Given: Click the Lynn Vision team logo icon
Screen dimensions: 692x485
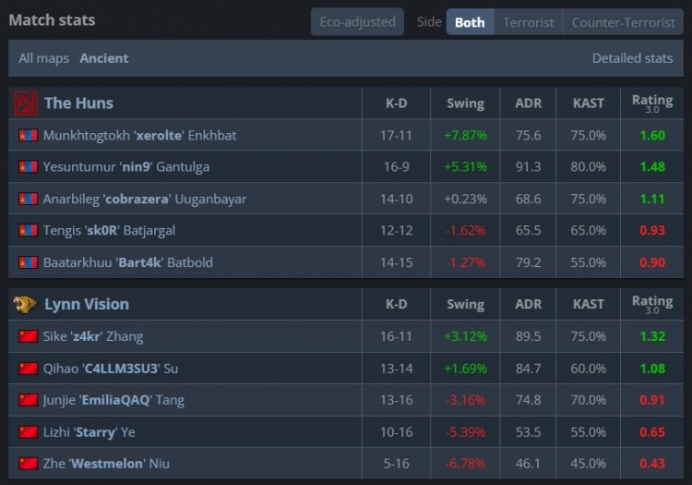Looking at the screenshot, I should click(26, 304).
